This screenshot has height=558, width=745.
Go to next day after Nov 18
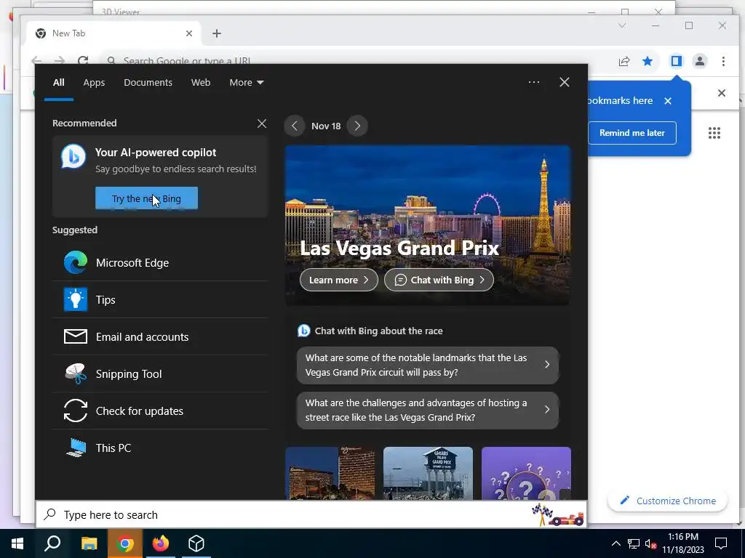tap(357, 126)
